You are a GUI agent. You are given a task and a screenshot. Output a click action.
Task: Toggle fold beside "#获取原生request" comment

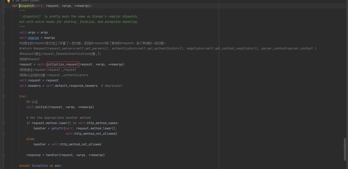coord(4,70)
